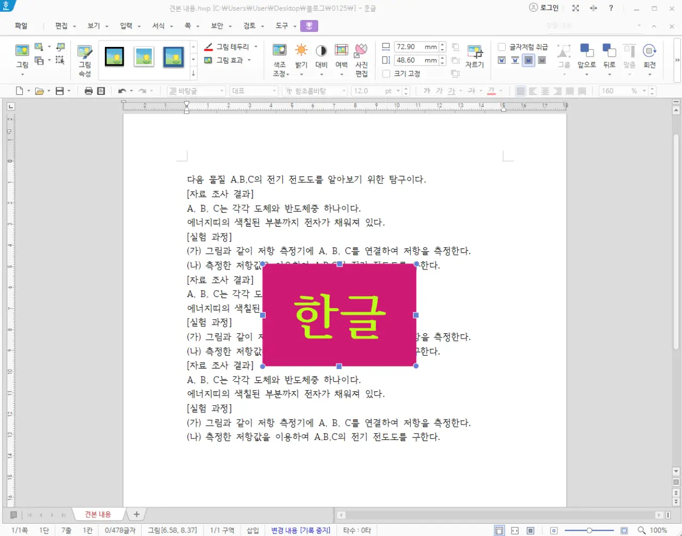Adjust the zoom slider in the status bar
Screen dimensions: 682x536
tap(589, 530)
